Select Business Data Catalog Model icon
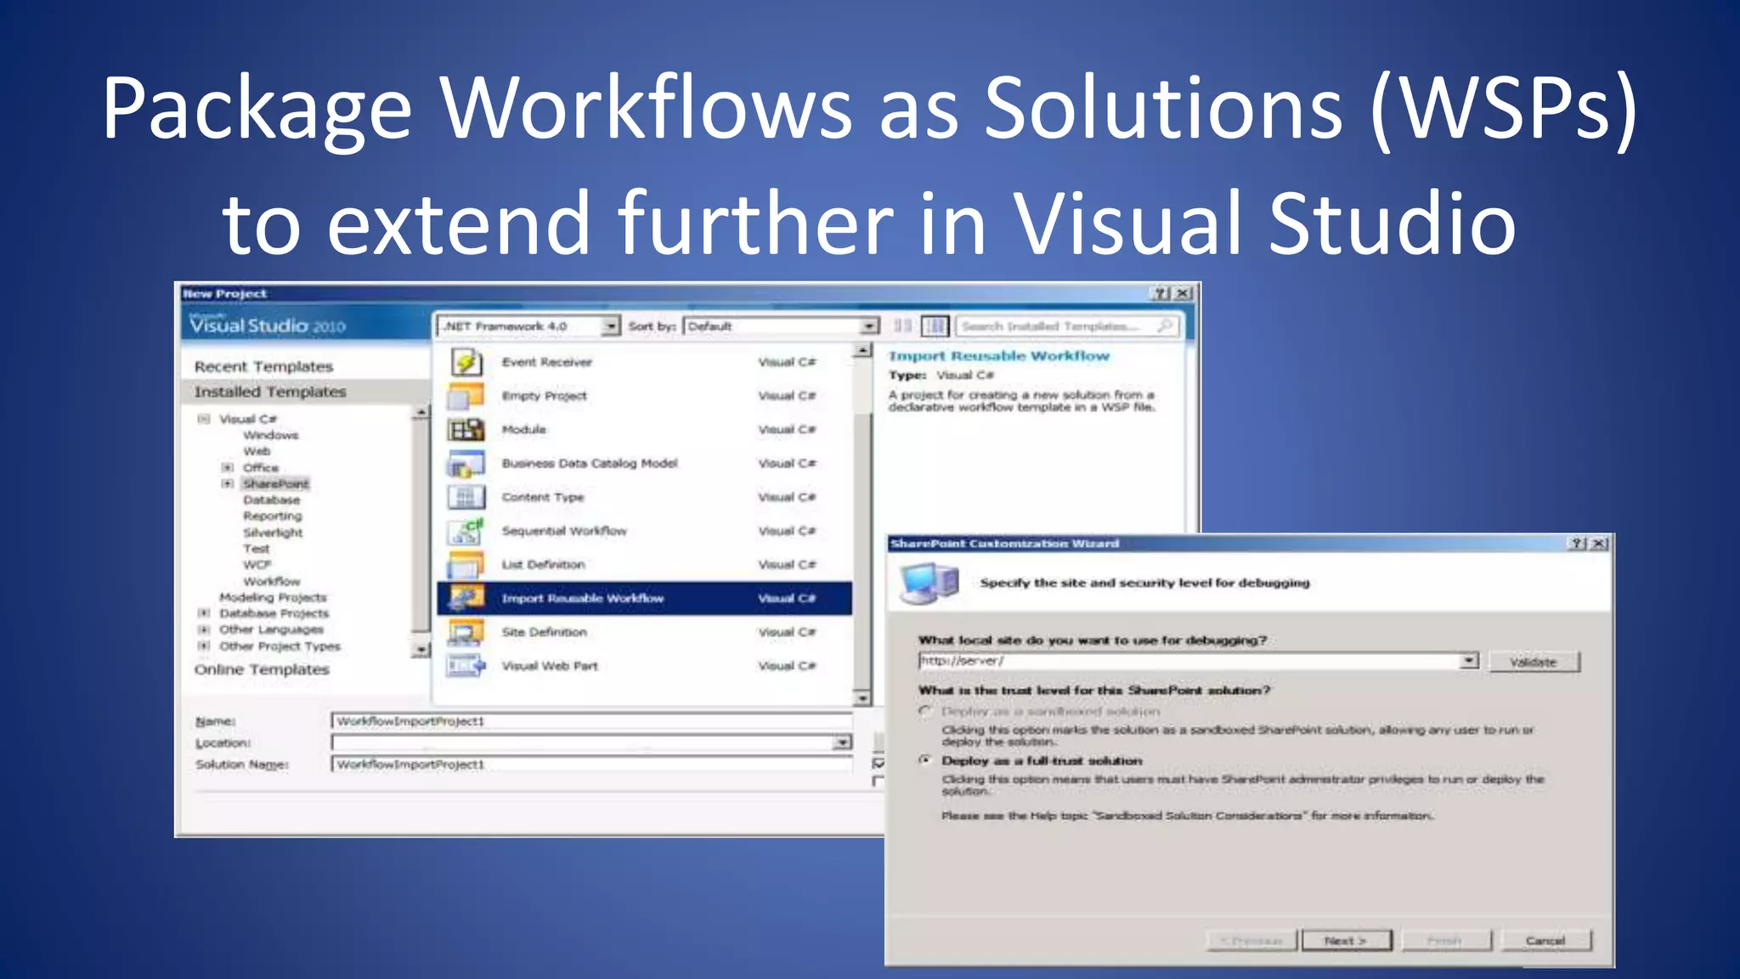 [x=466, y=464]
